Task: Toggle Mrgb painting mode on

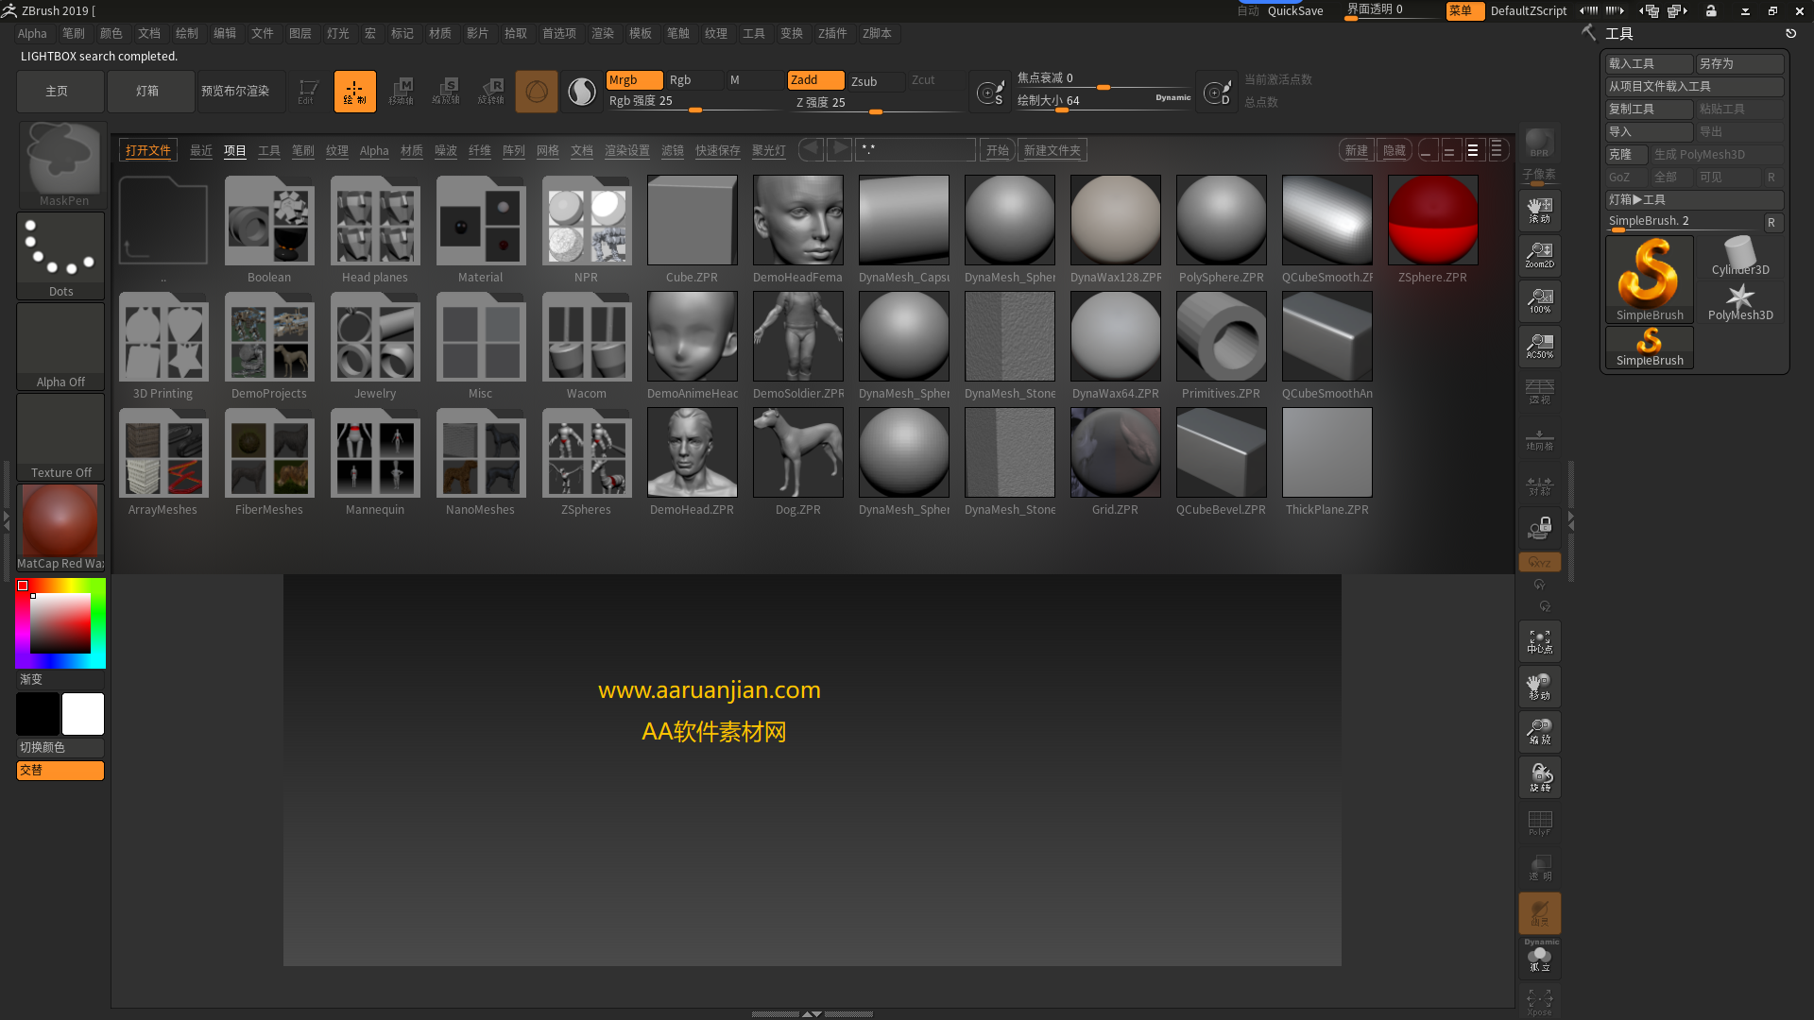Action: pyautogui.click(x=633, y=79)
